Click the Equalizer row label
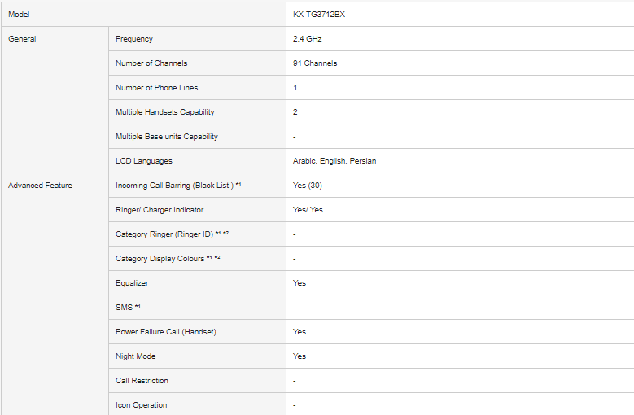The height and width of the screenshot is (415, 634). 132,283
